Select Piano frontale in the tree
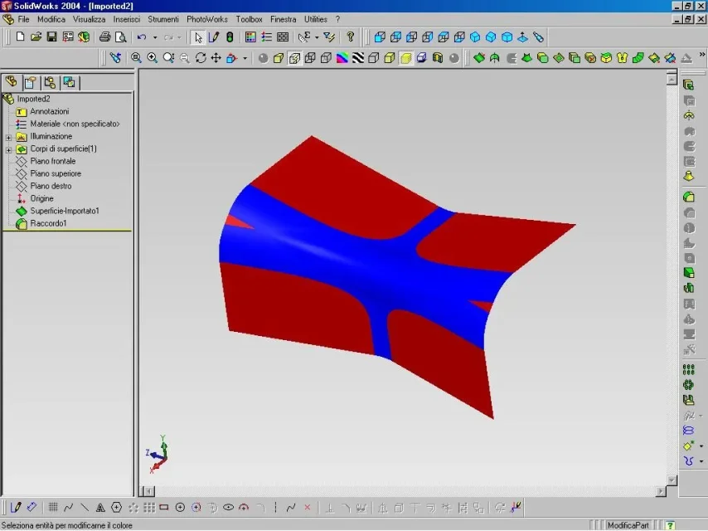The height and width of the screenshot is (531, 708). [53, 161]
